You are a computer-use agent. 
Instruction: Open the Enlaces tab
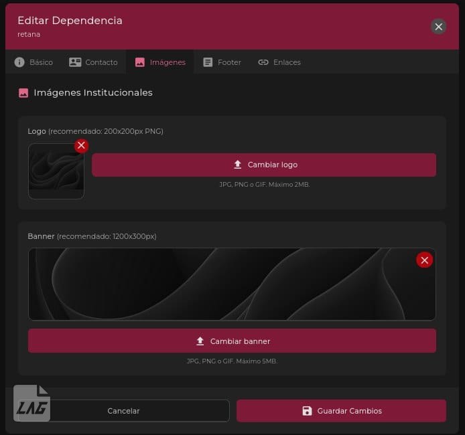click(279, 62)
